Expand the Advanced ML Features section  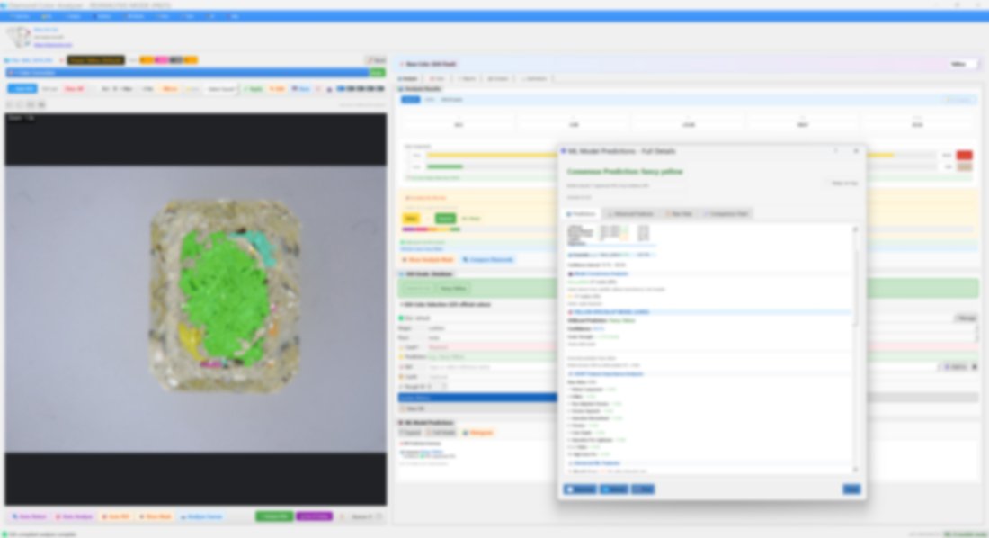point(634,214)
